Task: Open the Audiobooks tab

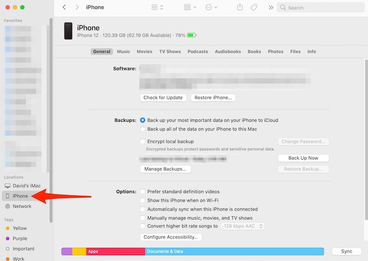Action: click(x=228, y=51)
